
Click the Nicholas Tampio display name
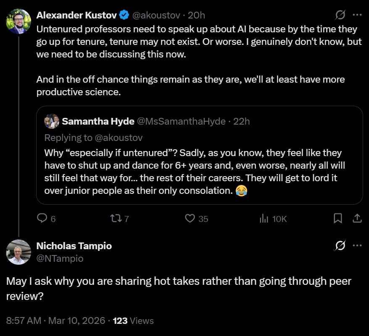74,246
